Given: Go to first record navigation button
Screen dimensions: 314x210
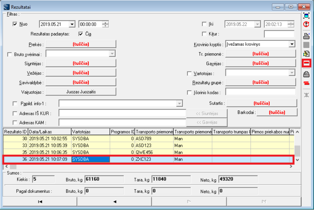Looking at the screenshot, I should (x=40, y=201).
